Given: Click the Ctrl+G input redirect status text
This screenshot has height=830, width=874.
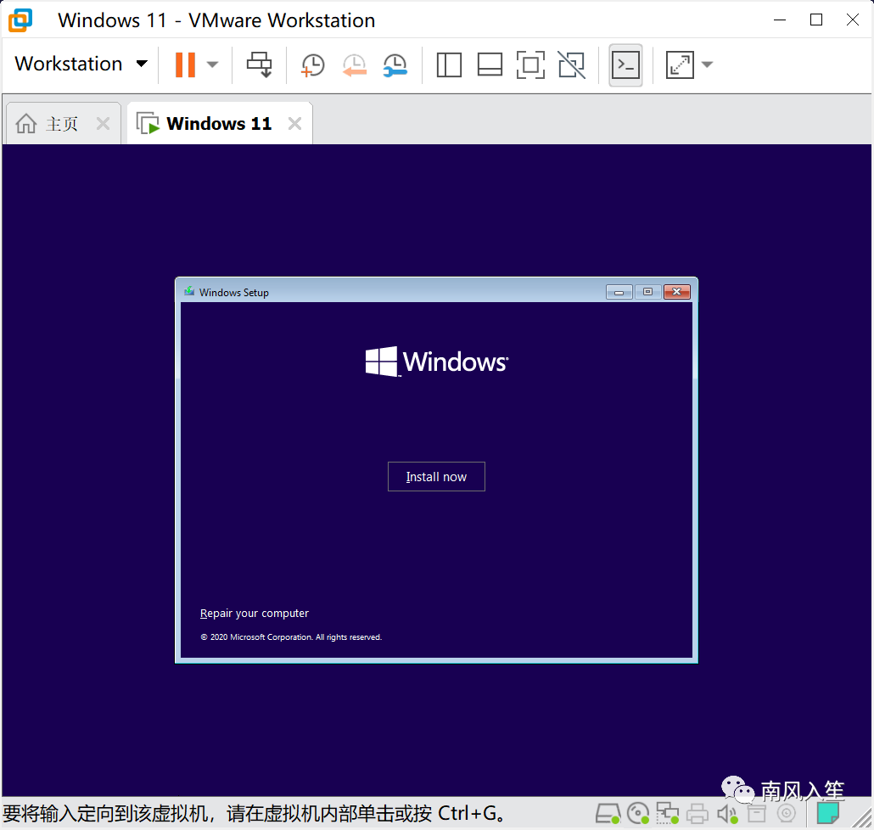Looking at the screenshot, I should click(x=255, y=814).
